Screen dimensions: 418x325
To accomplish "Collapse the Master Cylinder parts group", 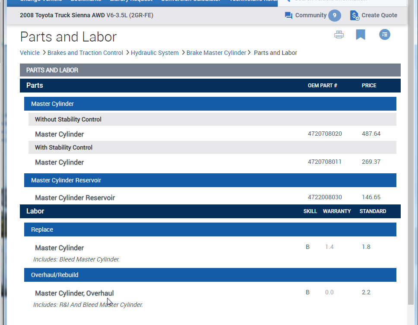I will click(210, 104).
